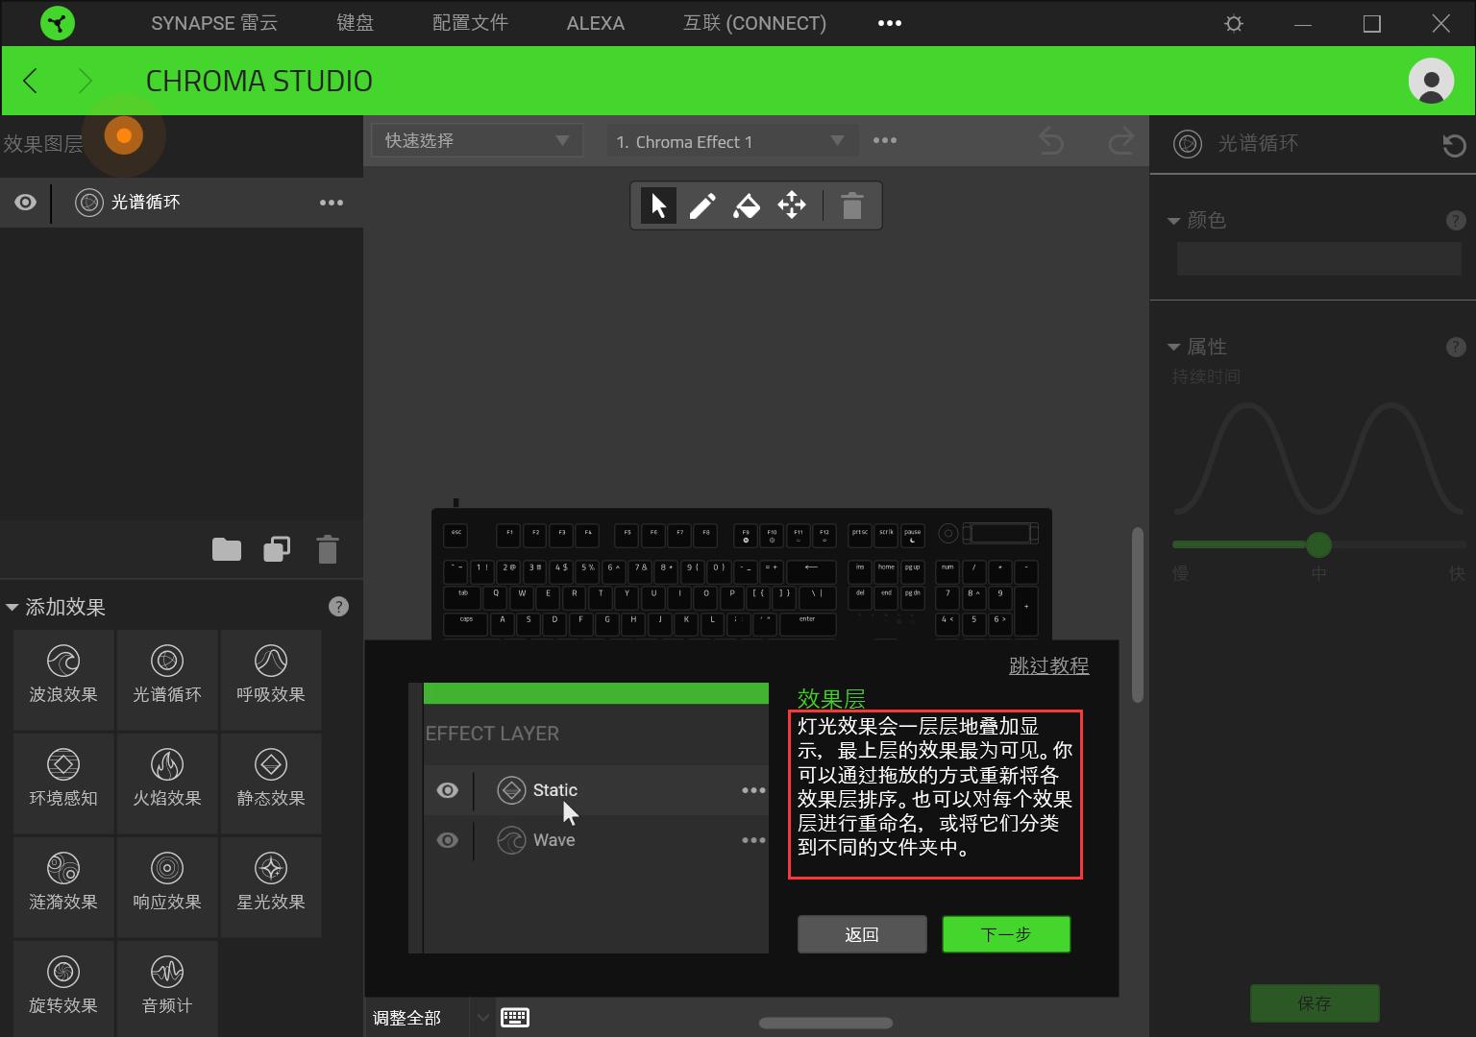Click the canvas horizontal scrollbar
Viewport: 1476px width, 1037px height.
pos(825,1024)
